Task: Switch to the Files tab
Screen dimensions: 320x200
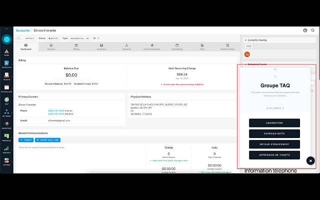Action: [202, 46]
